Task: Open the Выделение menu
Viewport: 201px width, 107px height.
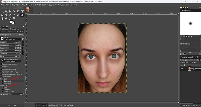Action: coord(16,5)
